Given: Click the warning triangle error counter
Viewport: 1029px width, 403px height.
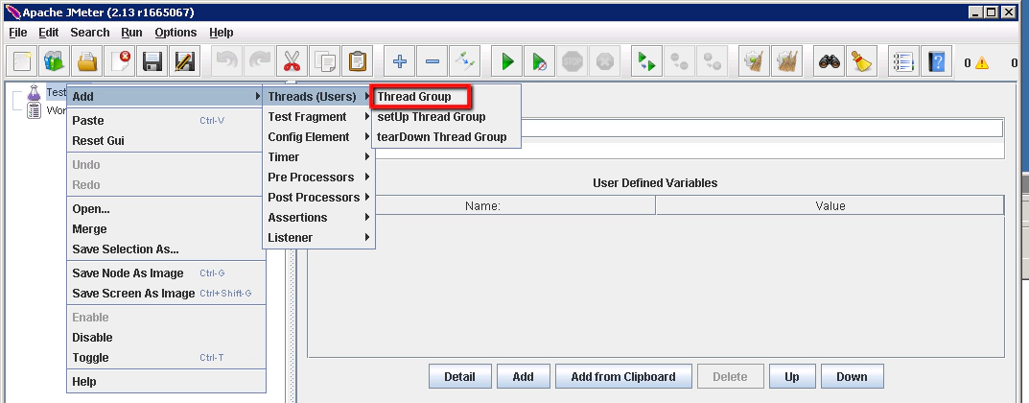Looking at the screenshot, I should 982,63.
